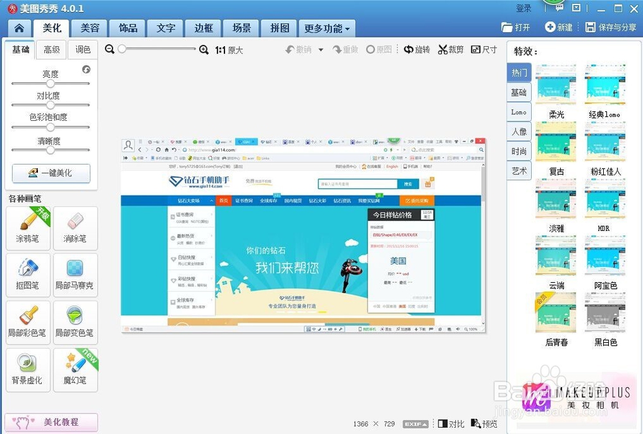Click the 预览 preview icon

pos(484,424)
